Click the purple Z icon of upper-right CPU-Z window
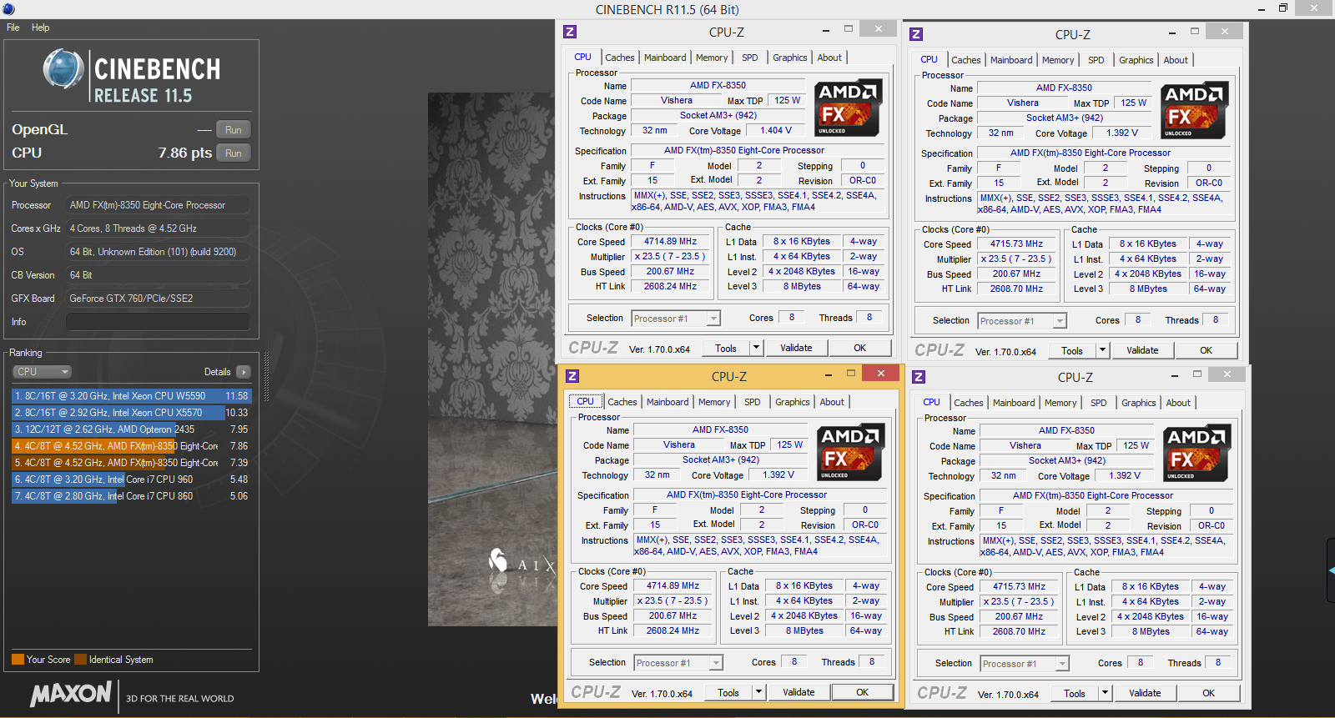Viewport: 1335px width, 718px height. pyautogui.click(x=916, y=34)
